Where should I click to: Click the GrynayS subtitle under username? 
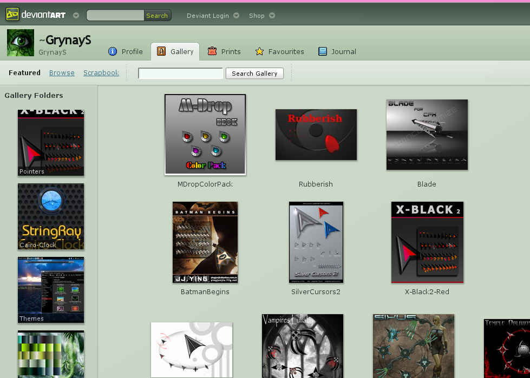(53, 52)
